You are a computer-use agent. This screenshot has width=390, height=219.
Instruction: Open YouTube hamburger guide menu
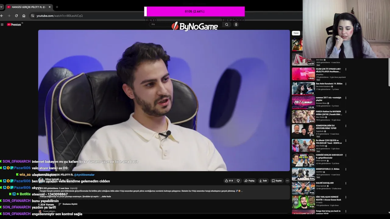click(2, 25)
